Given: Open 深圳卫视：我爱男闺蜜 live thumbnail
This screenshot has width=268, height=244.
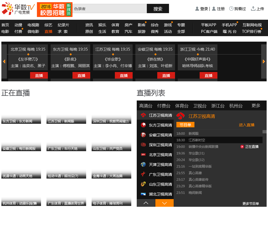Looking at the screenshot, I should (x=112, y=113).
